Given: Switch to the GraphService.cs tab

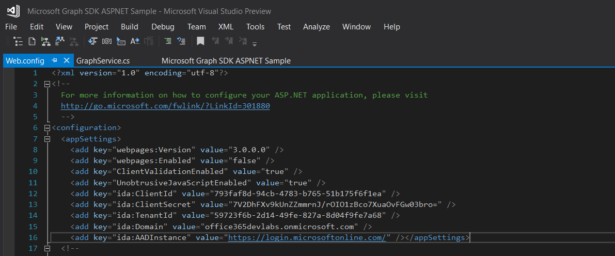Looking at the screenshot, I should tap(103, 61).
